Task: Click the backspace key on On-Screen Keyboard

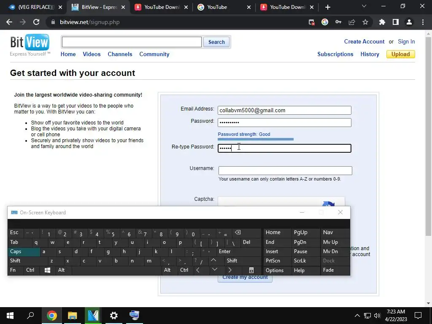Action: [x=238, y=233]
